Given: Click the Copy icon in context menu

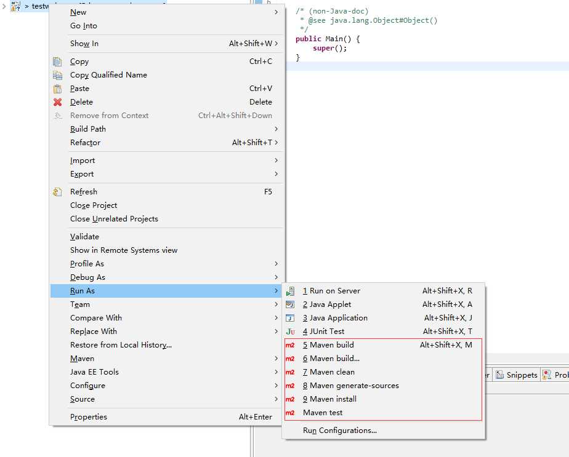Looking at the screenshot, I should pyautogui.click(x=57, y=62).
